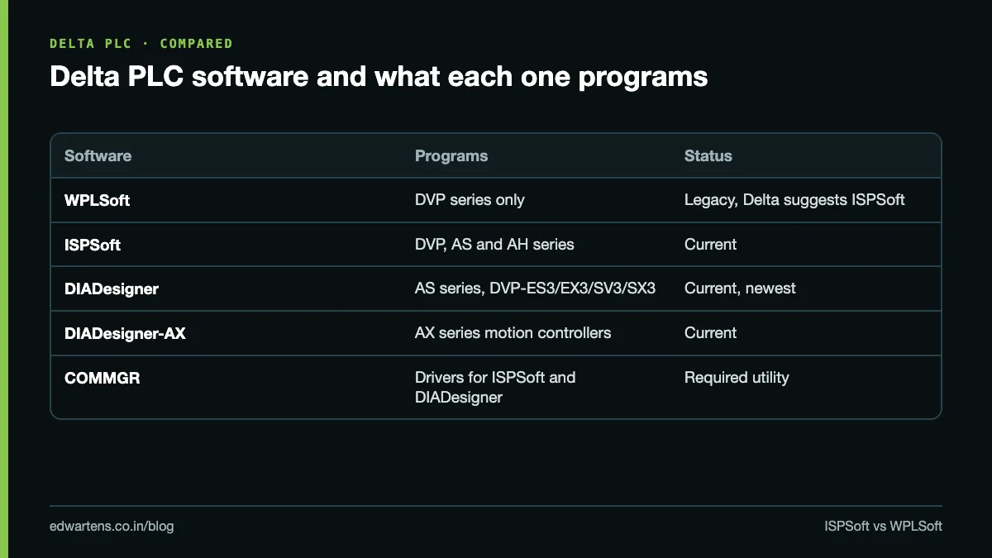This screenshot has width=992, height=558.
Task: Click the 'Programs' column header
Action: (451, 155)
